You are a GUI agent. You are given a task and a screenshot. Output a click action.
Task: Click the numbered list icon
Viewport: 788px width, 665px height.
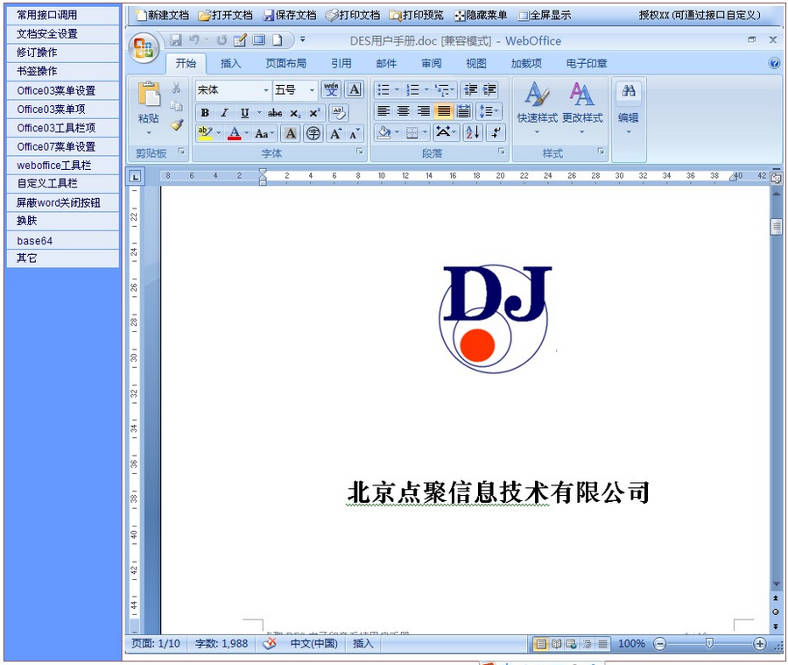(x=412, y=90)
